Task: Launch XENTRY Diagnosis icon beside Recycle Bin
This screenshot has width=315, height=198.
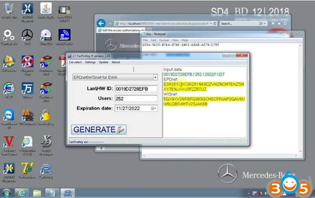Action: 28,12
